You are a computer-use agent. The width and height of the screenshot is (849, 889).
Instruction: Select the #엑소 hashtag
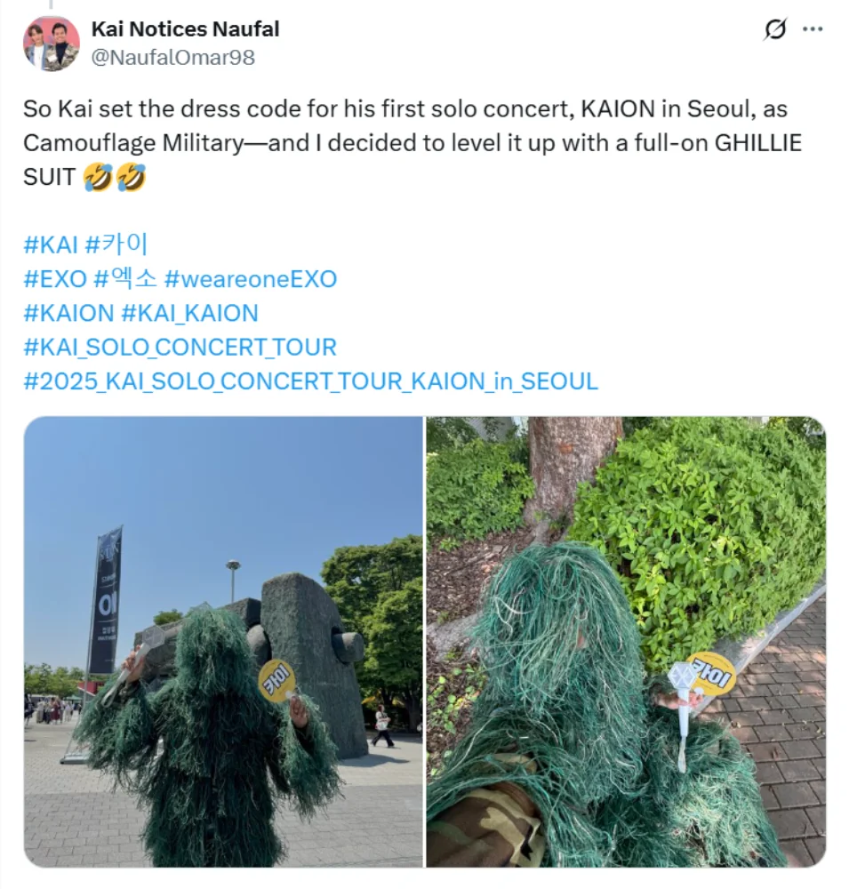click(124, 279)
